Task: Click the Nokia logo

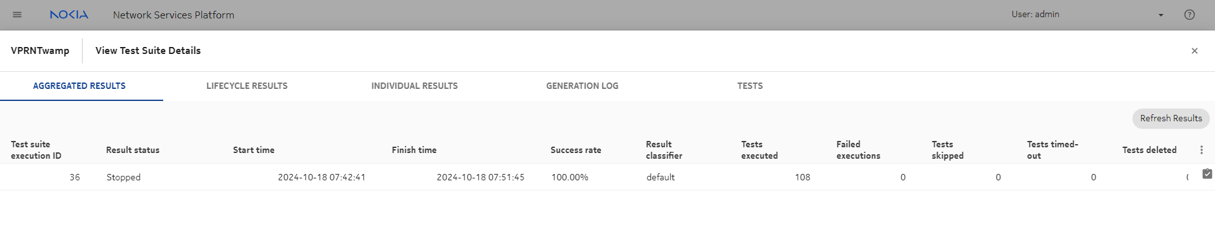Action: [x=69, y=15]
